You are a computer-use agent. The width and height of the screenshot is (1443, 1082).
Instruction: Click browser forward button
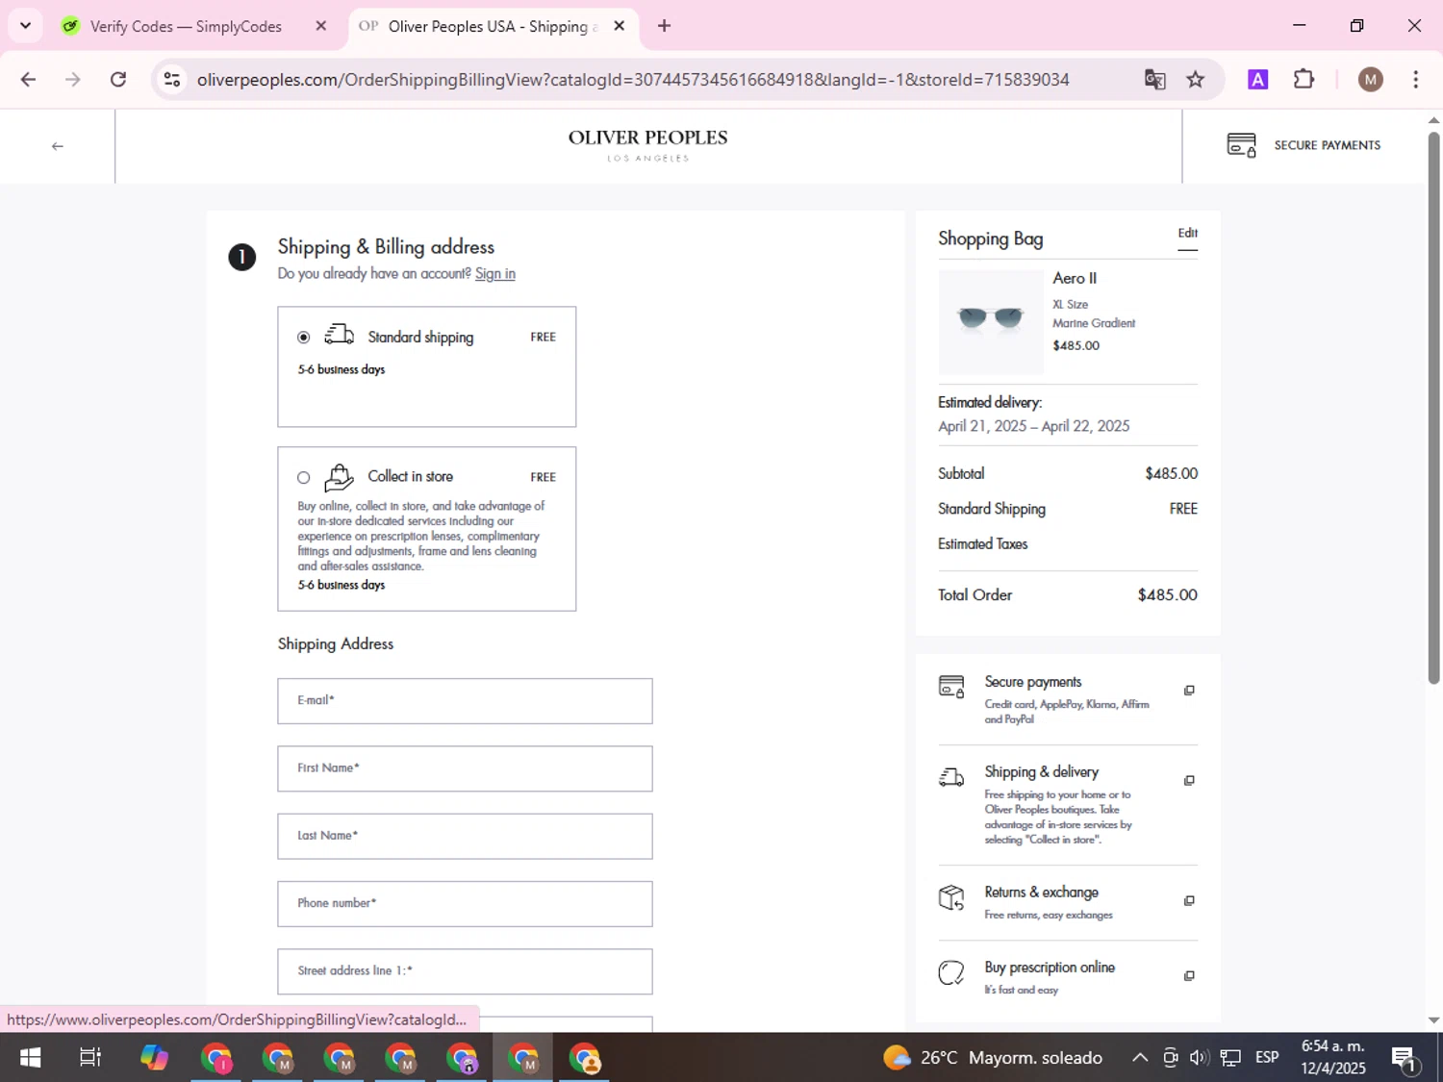click(73, 80)
